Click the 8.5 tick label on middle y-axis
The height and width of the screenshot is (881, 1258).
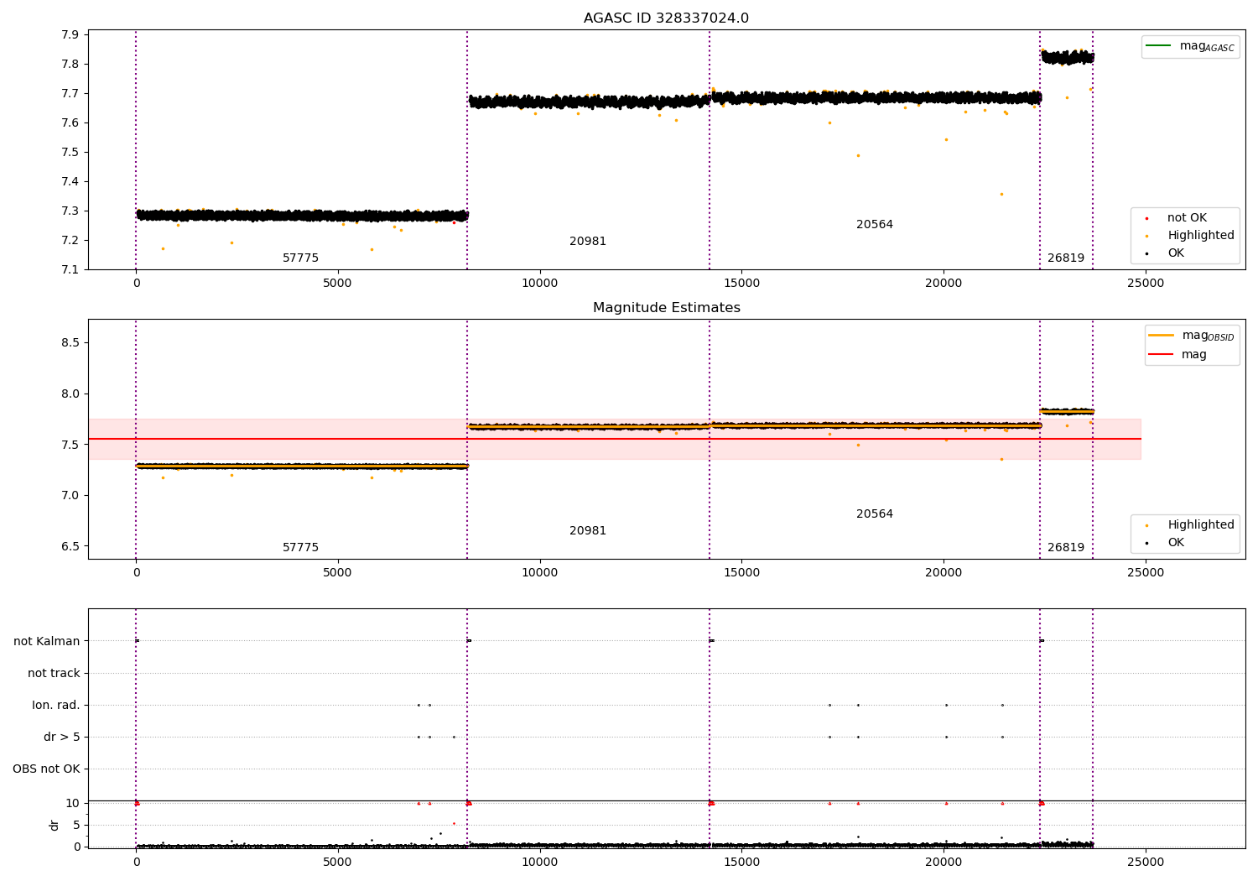(x=70, y=343)
